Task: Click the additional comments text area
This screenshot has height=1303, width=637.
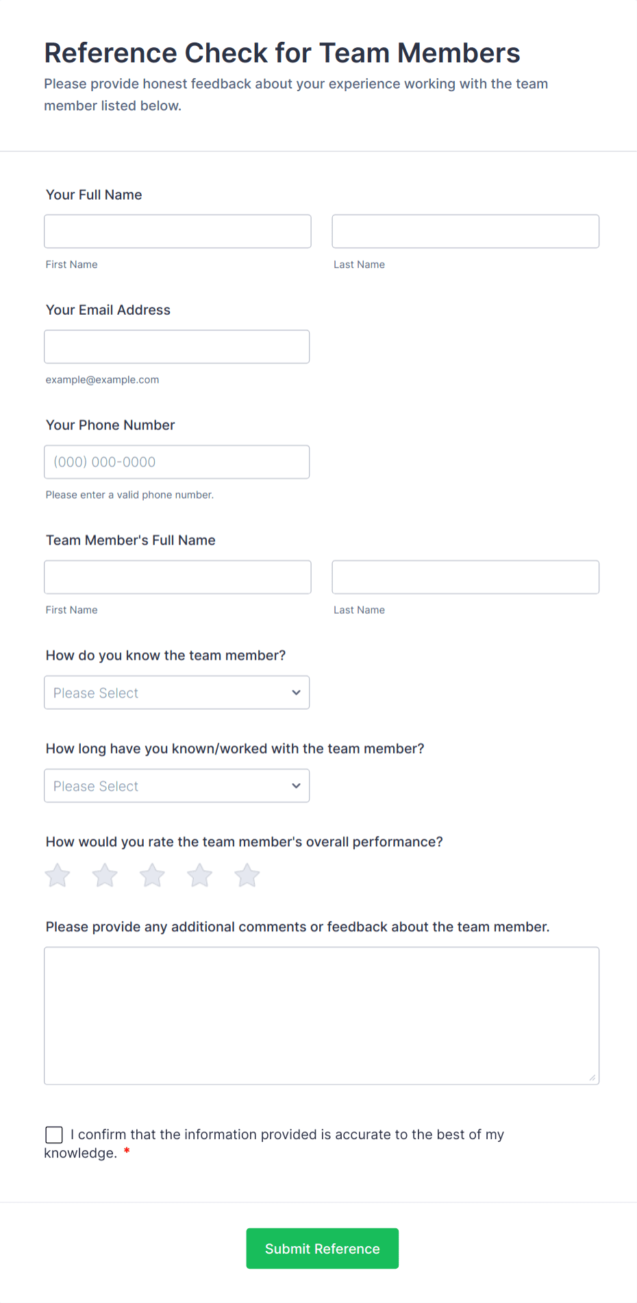Action: click(321, 1015)
